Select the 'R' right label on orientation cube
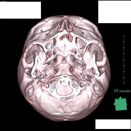This screenshot has width=131, height=131. click(x=115, y=104)
